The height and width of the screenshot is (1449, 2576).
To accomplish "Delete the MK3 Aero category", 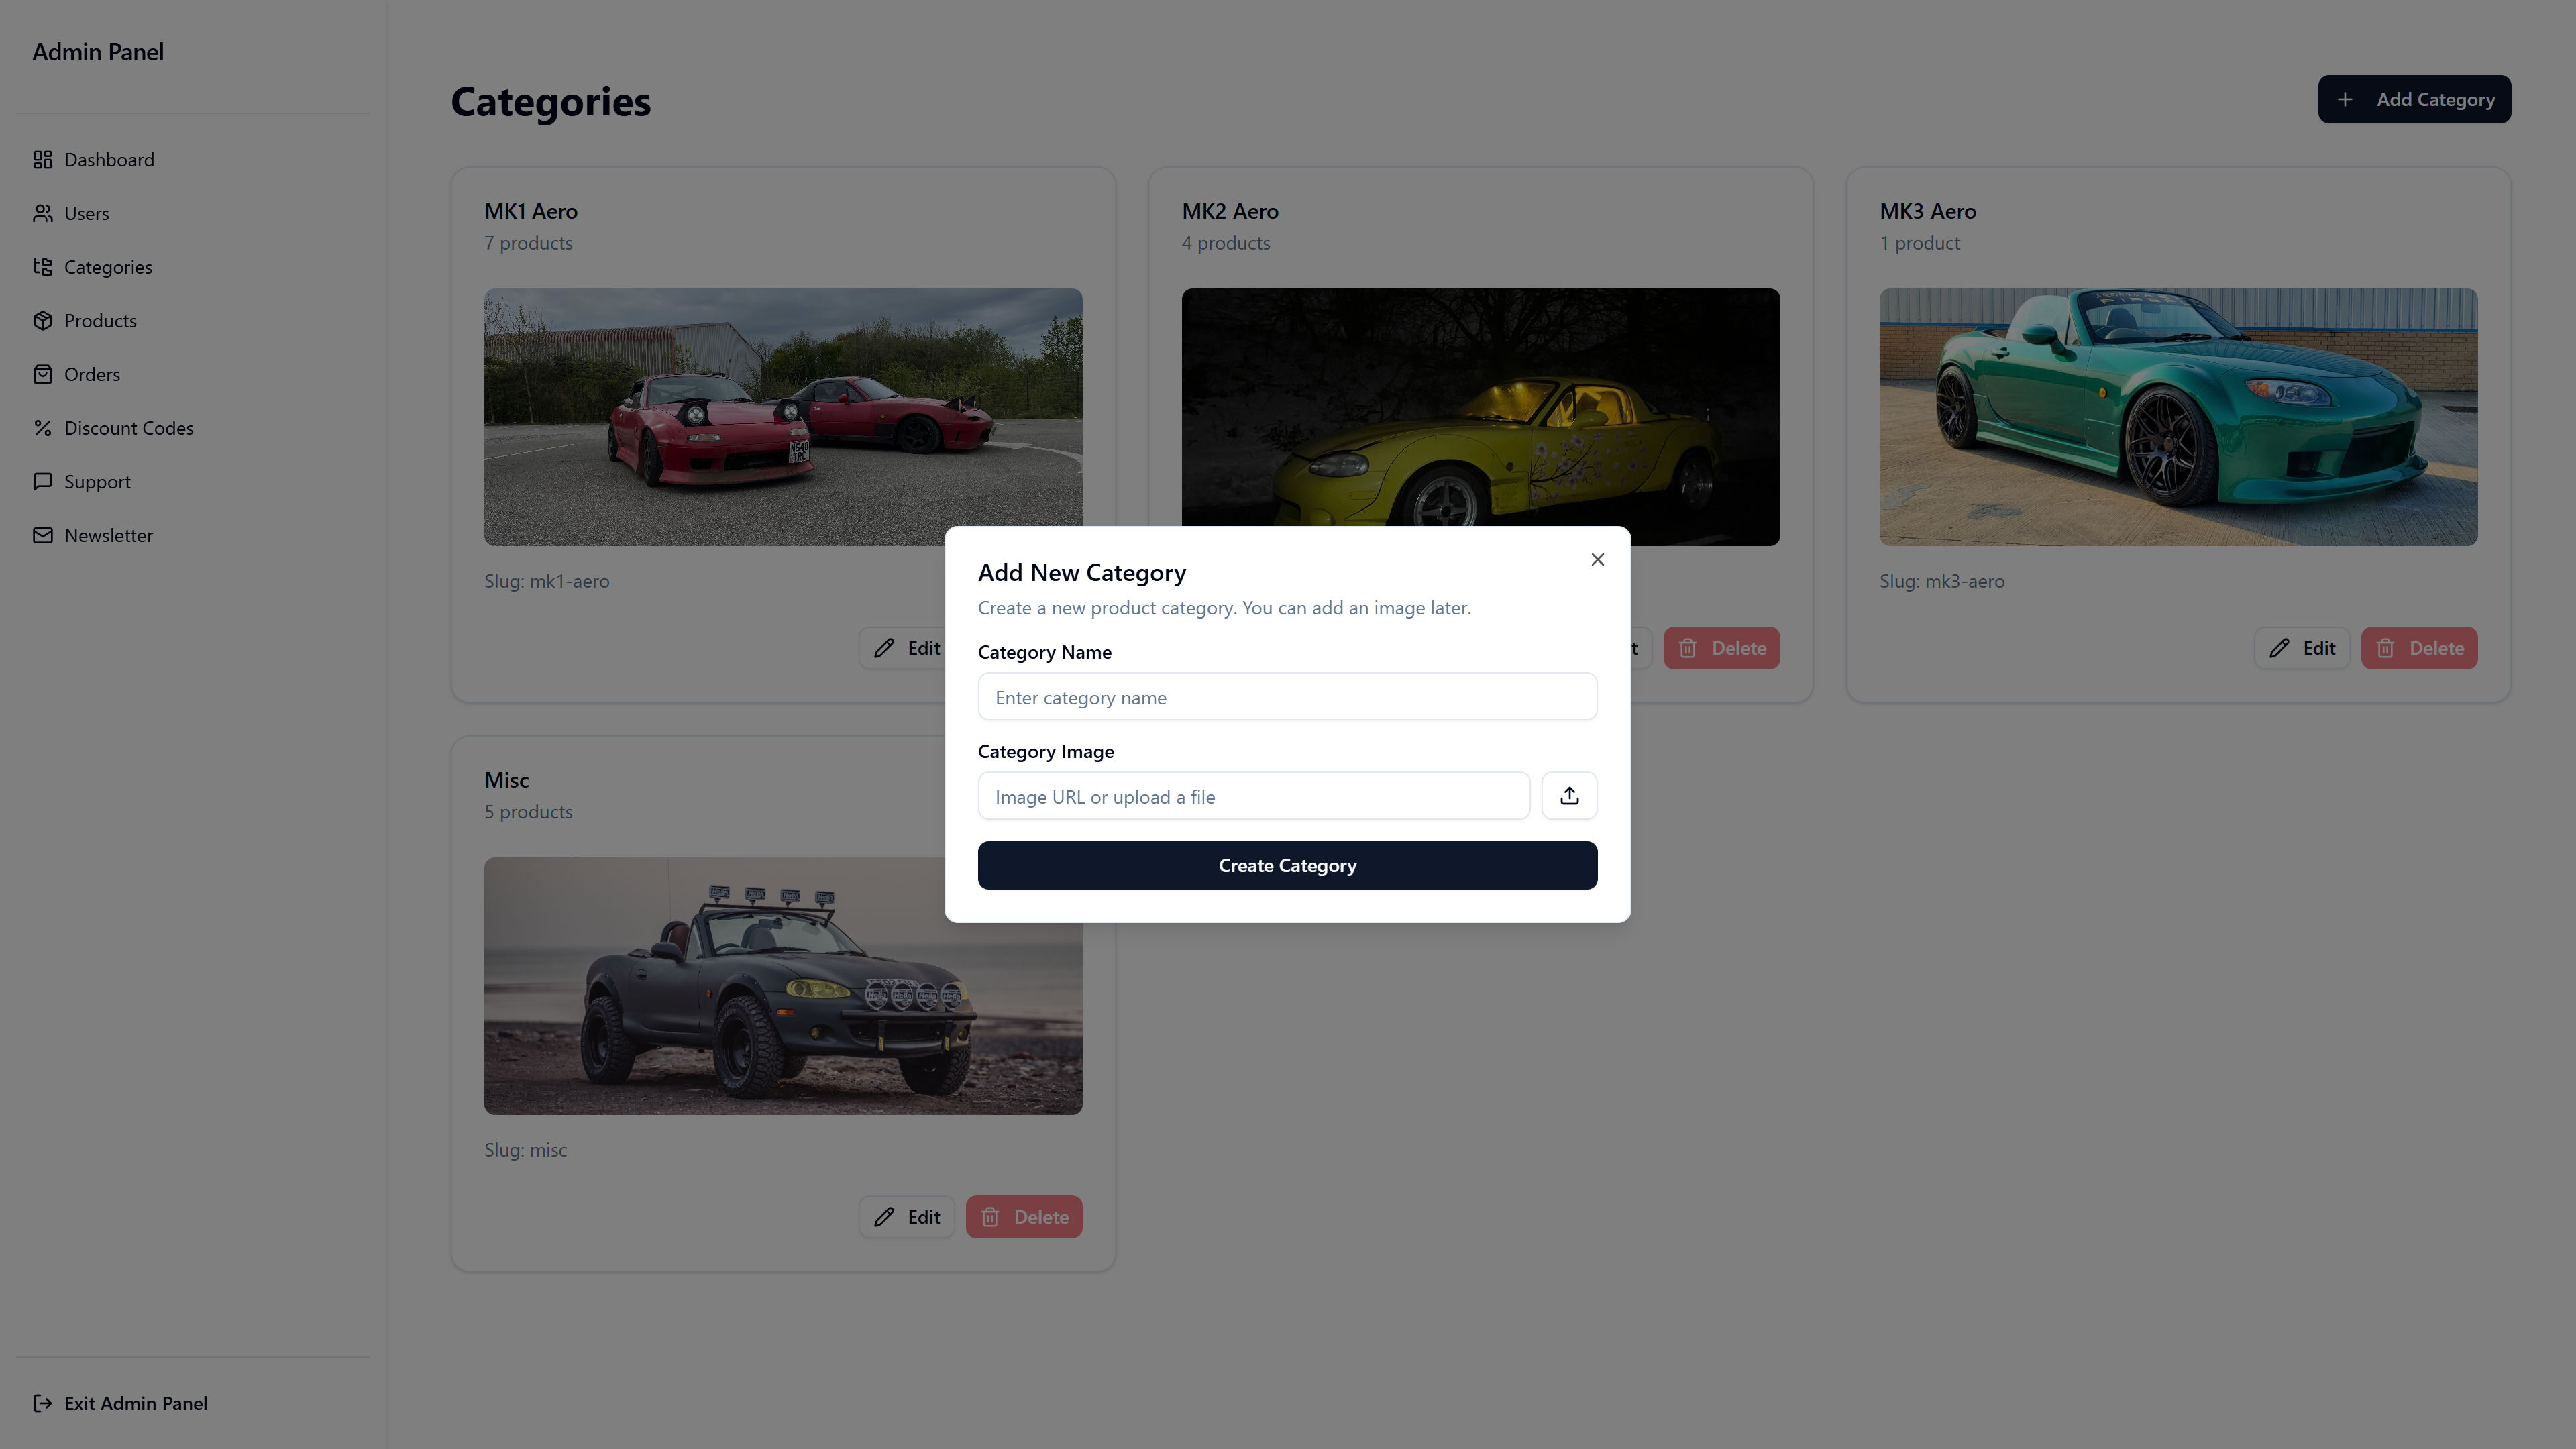I will 2419,648.
